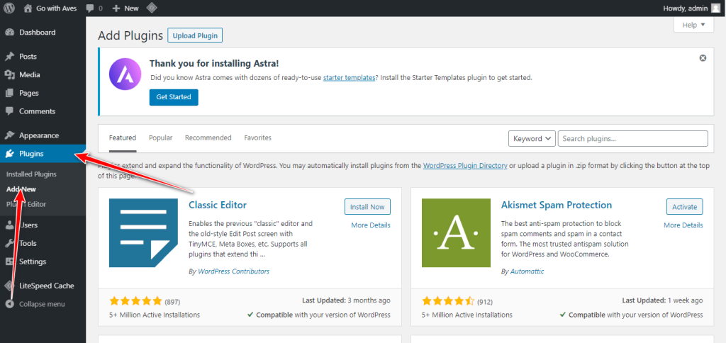
Task: Click the Pages icon in sidebar
Action: click(9, 93)
